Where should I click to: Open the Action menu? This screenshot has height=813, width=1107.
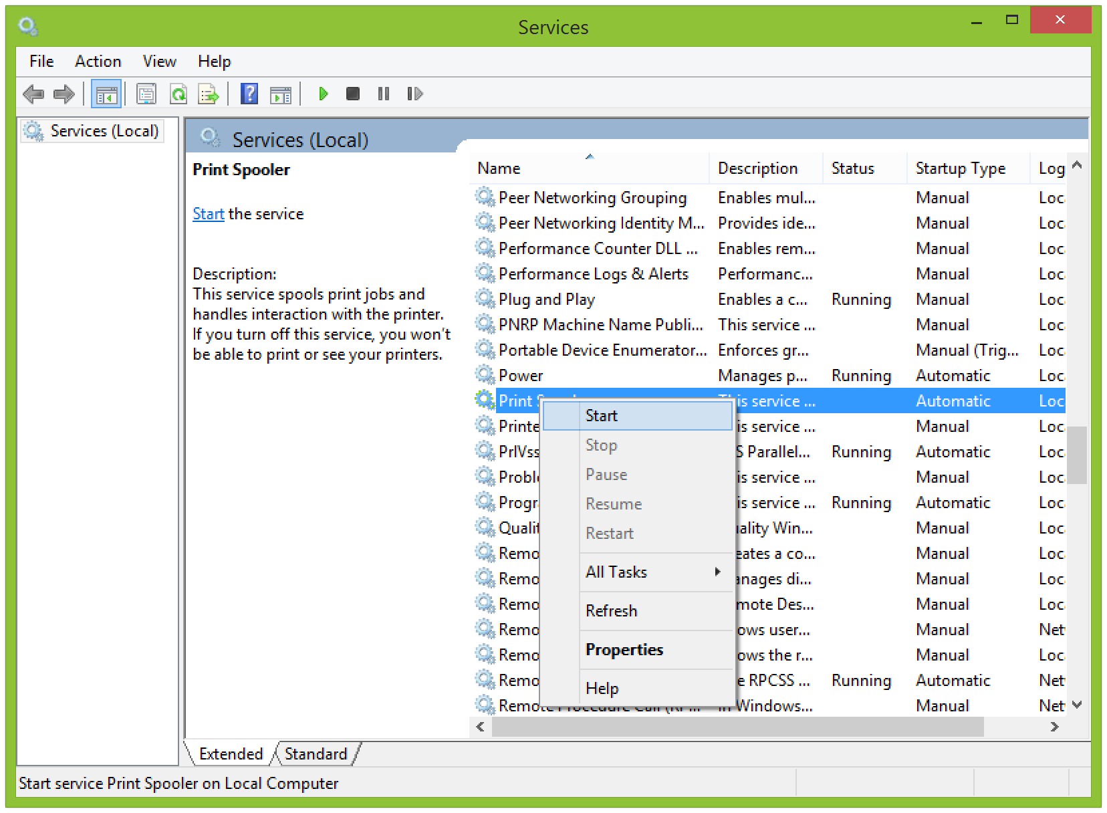(x=98, y=62)
